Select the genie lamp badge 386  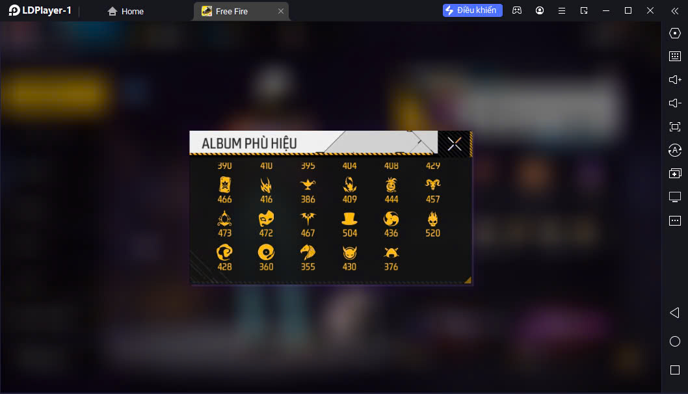[x=308, y=191]
